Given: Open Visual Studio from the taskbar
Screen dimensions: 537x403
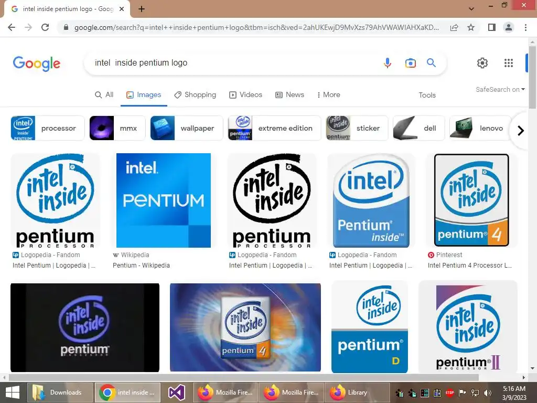Looking at the screenshot, I should pos(176,393).
